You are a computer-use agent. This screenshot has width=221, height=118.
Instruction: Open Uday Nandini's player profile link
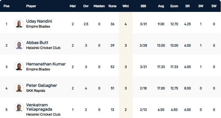coord(39,21)
